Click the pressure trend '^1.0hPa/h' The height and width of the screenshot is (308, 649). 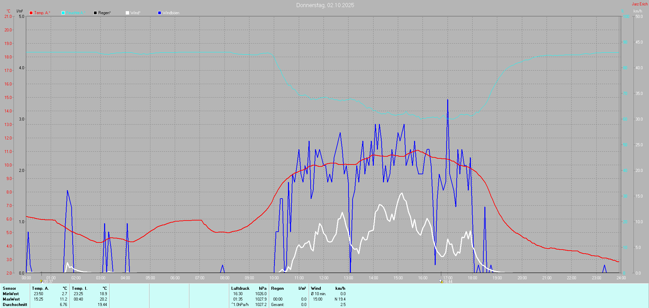(240, 305)
